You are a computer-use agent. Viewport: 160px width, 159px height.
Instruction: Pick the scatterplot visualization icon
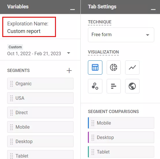[x=95, y=86]
